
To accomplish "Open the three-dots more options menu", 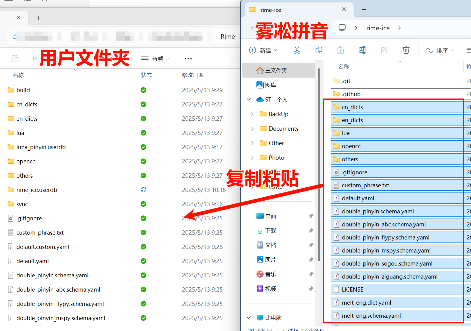I will point(188,59).
